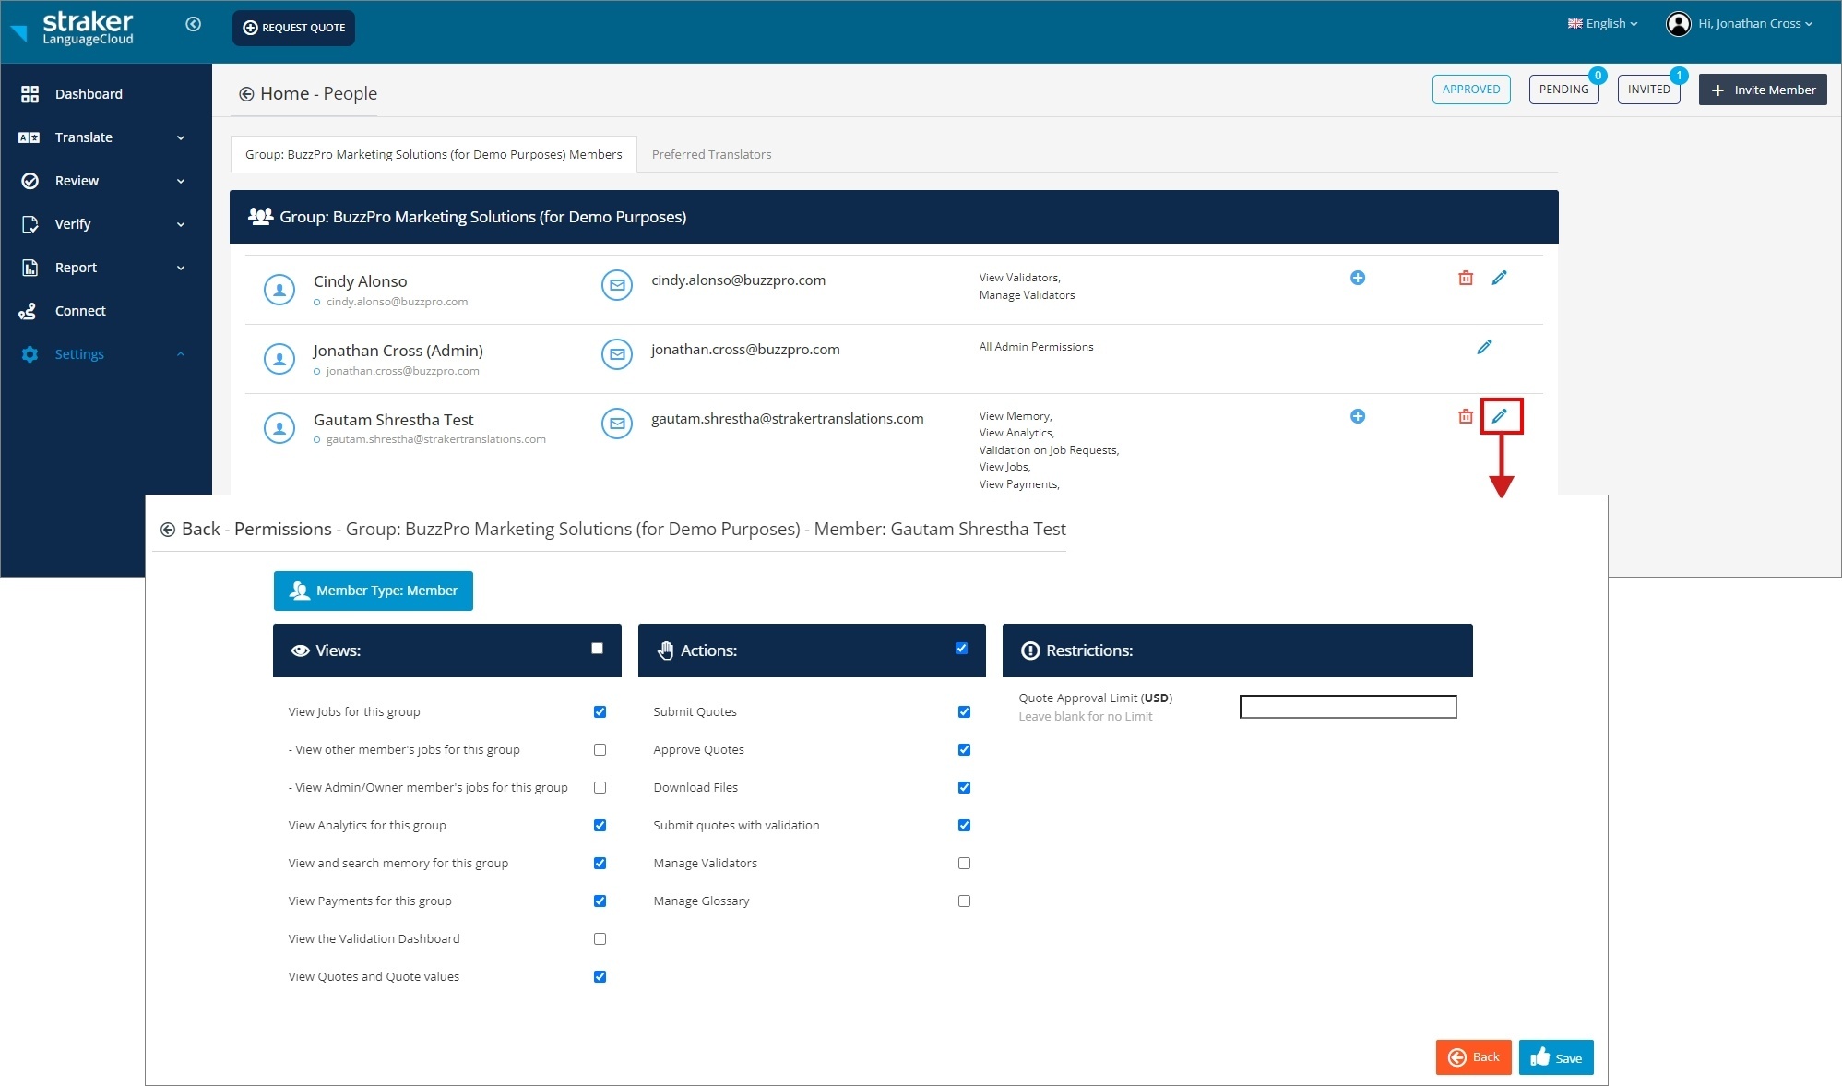Uncheck Approve Quotes permission
Viewport: 1842px width, 1086px height.
point(964,749)
